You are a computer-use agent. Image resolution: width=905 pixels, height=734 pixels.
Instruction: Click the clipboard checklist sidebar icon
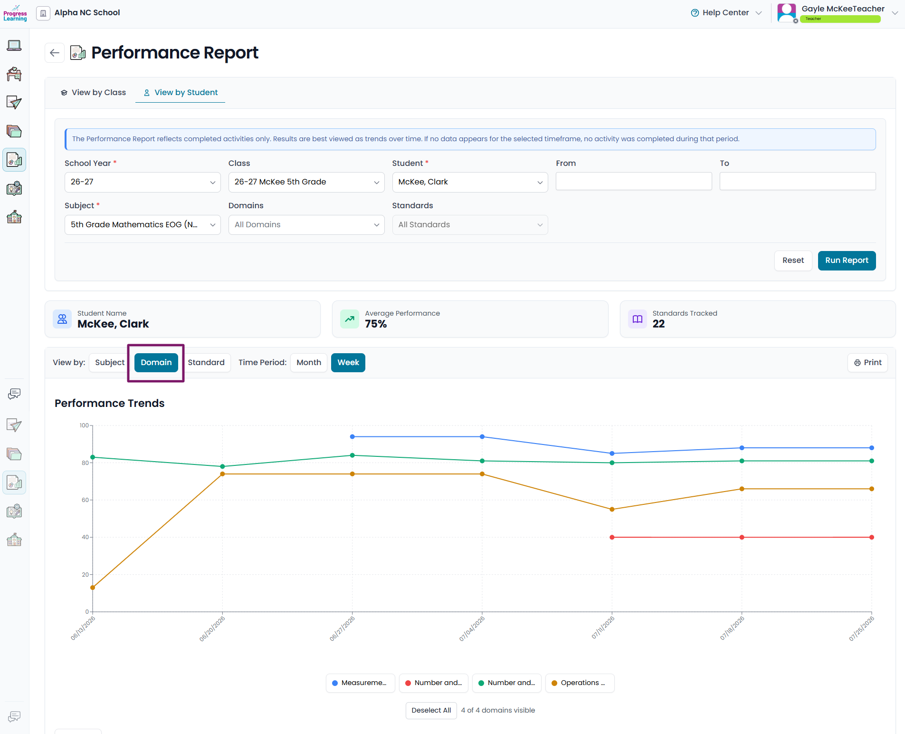pos(14,188)
